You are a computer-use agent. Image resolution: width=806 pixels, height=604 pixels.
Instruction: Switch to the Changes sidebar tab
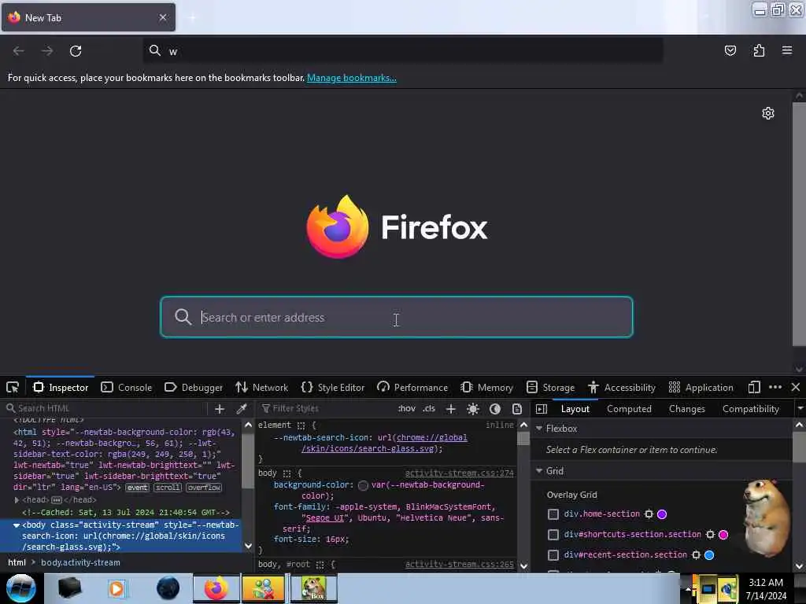point(686,409)
